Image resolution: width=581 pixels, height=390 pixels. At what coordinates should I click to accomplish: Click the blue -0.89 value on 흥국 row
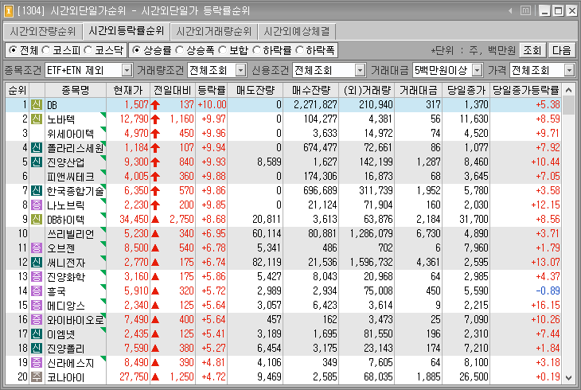[x=548, y=291]
